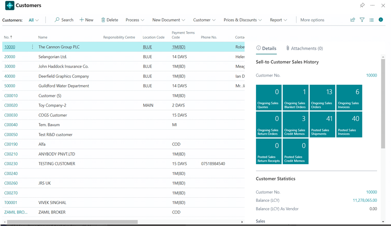Select the 1M(8D) payment terms of The Cannon Group
Image resolution: width=391 pixels, height=226 pixels.
click(x=179, y=47)
